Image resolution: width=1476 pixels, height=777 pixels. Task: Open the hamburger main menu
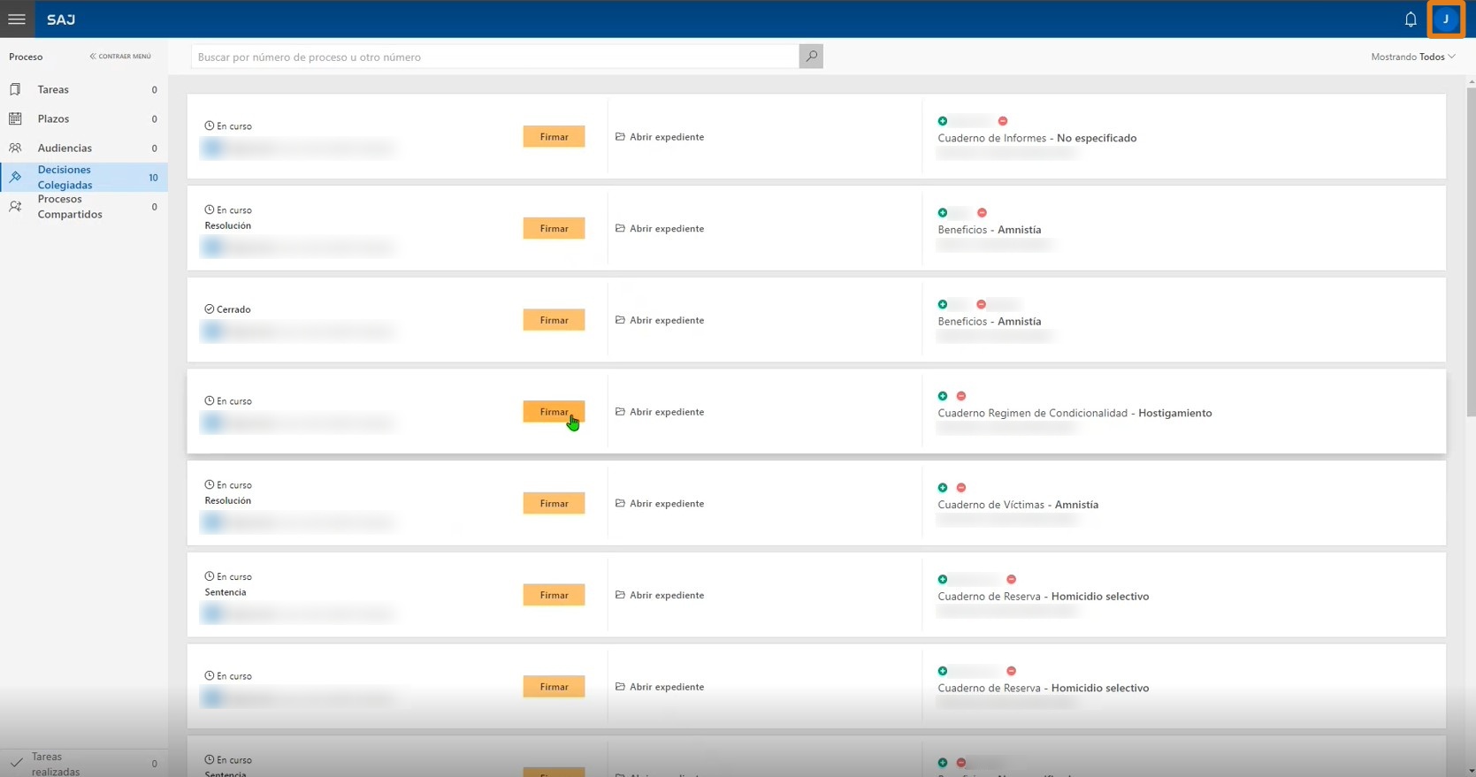[x=17, y=19]
